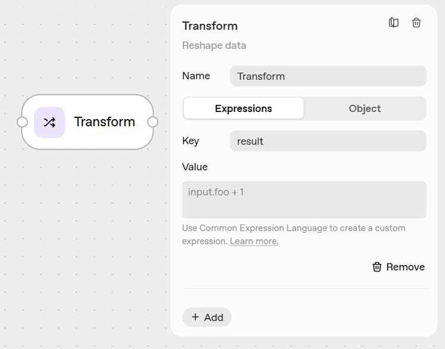Focus the Name input field

[328, 76]
